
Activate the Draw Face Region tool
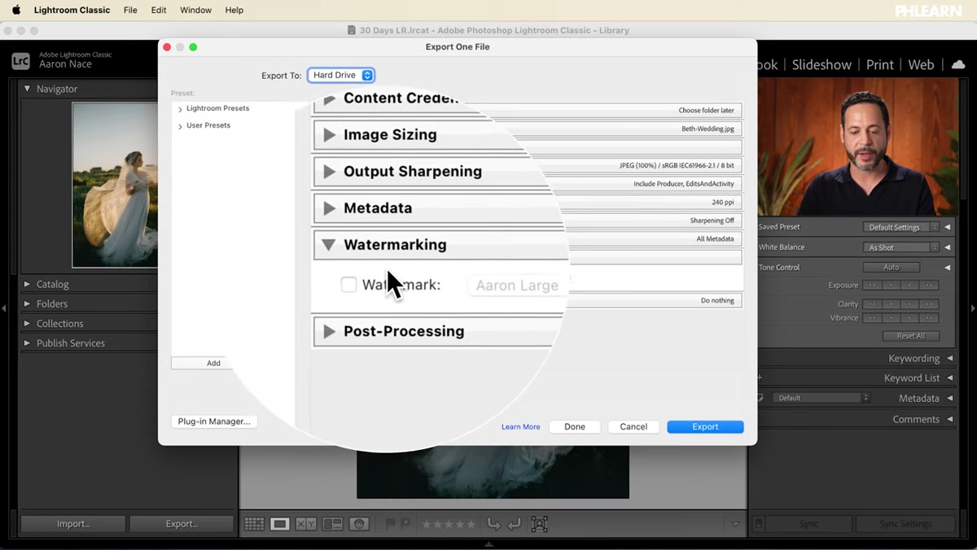point(539,524)
